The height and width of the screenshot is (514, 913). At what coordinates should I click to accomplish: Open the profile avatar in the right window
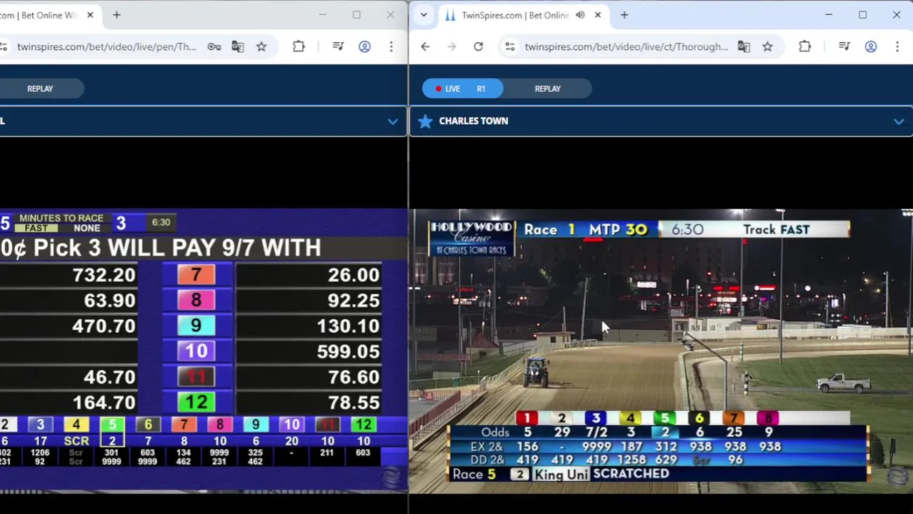click(870, 46)
